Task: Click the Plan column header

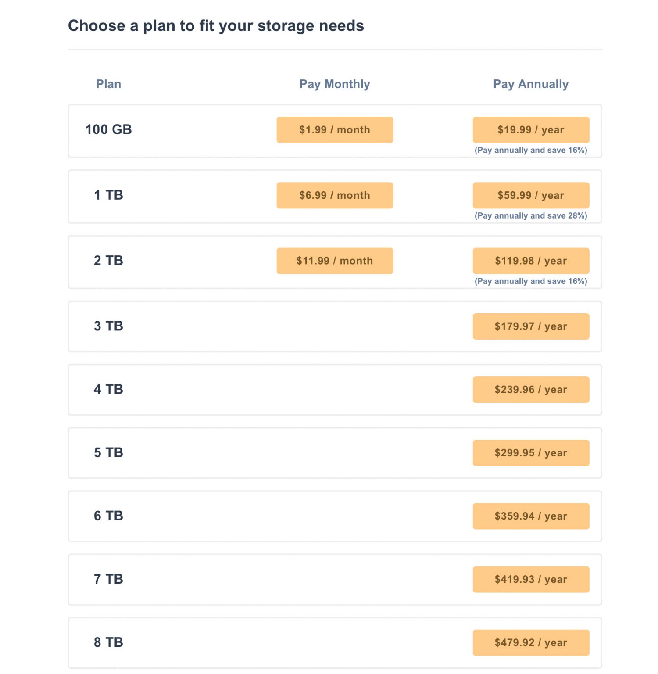Action: [x=108, y=84]
